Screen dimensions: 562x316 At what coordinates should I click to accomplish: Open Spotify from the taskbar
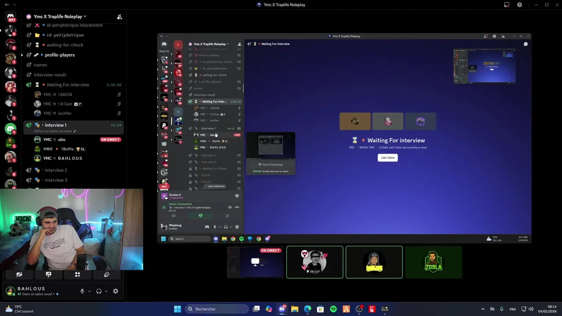point(333,309)
